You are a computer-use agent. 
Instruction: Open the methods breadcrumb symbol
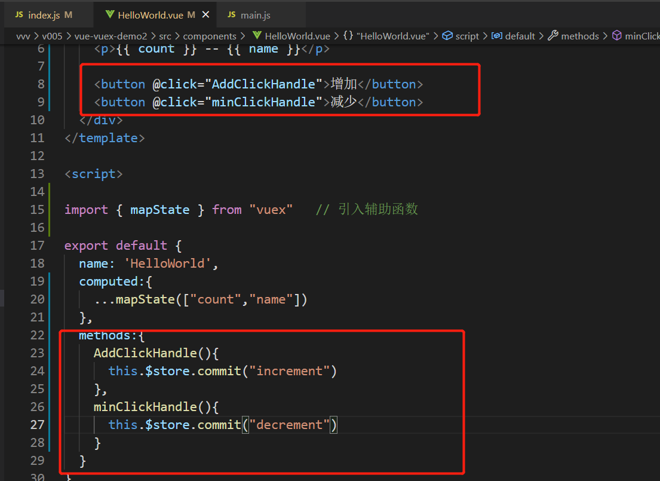tap(579, 36)
